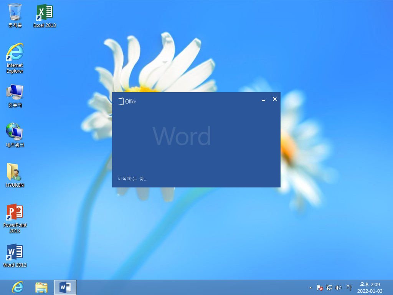The width and height of the screenshot is (393, 295).
Task: Click the Word taskbar button
Action: 65,287
